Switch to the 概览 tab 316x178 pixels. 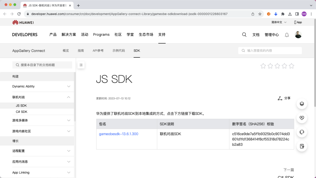click(66, 51)
